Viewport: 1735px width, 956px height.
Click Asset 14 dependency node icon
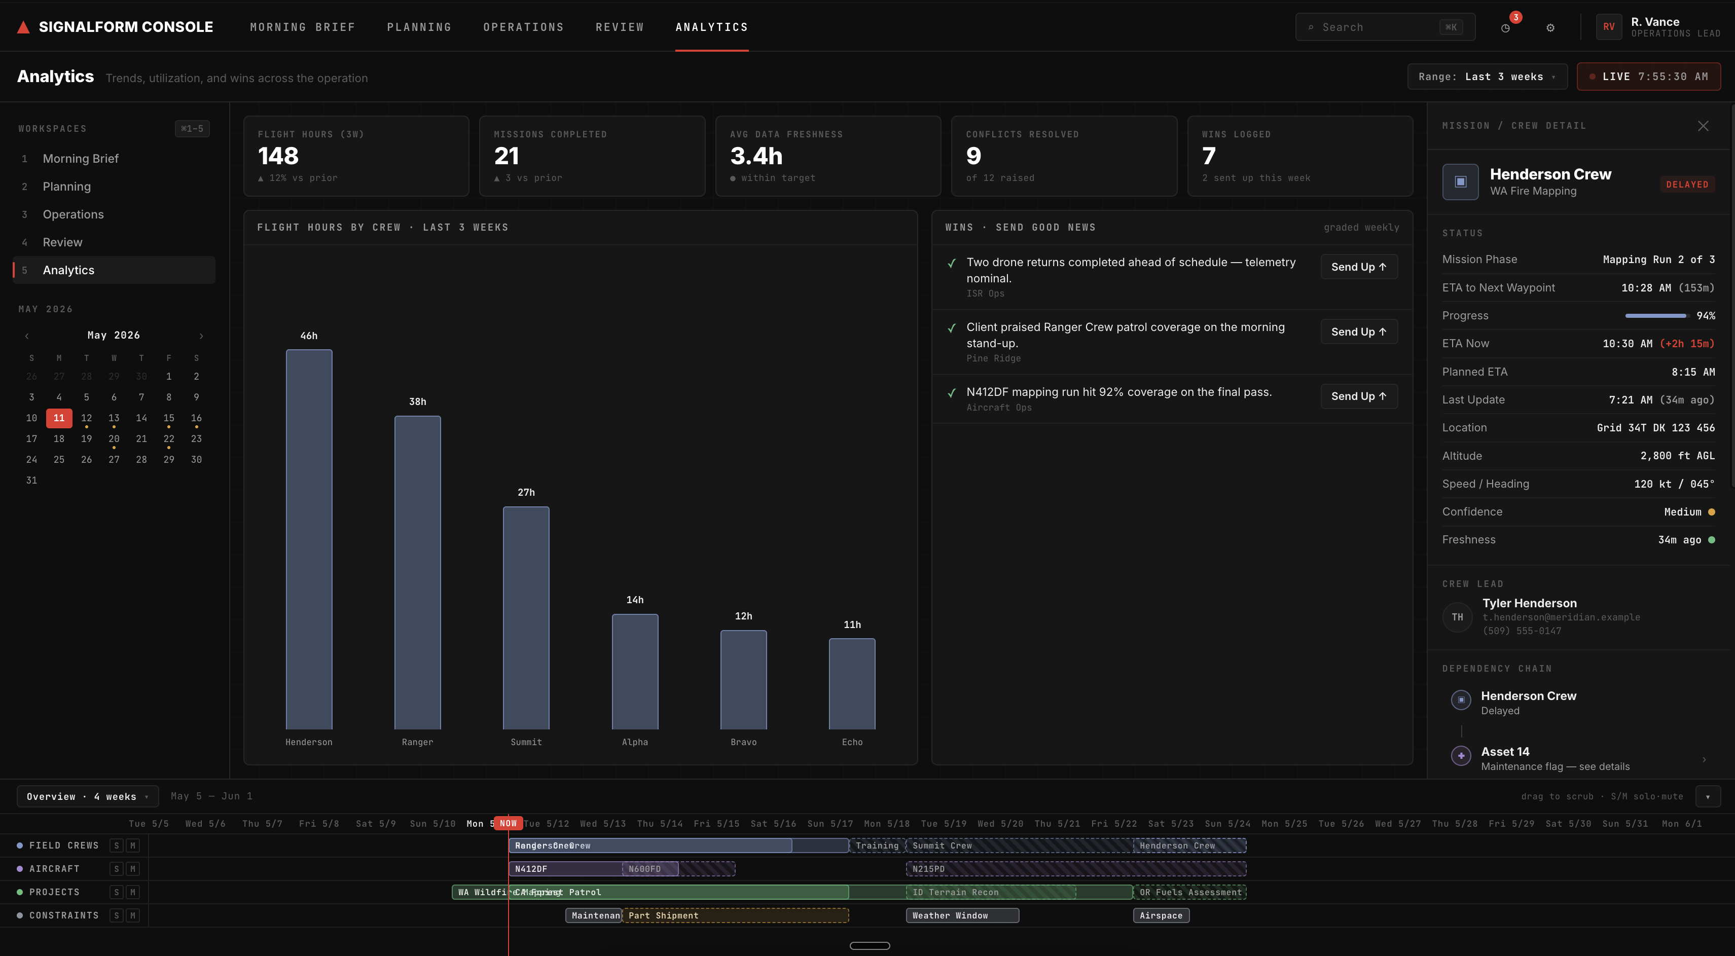pyautogui.click(x=1461, y=756)
